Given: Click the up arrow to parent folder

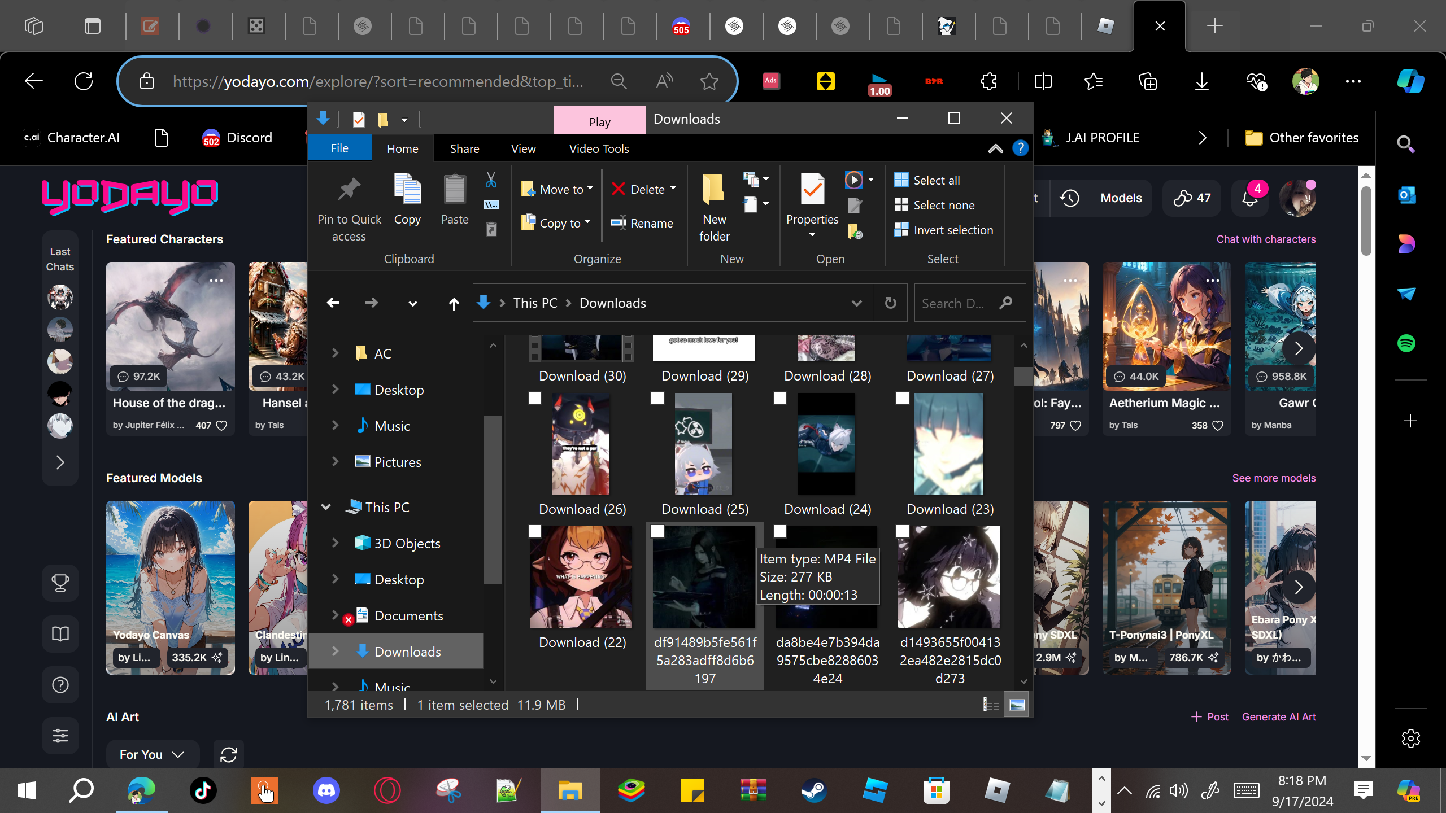Looking at the screenshot, I should [454, 304].
